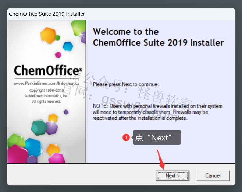This screenshot has width=242, height=192.
Task: Select the tiny purple hexagon below copyright text
Action: (x=66, y=112)
